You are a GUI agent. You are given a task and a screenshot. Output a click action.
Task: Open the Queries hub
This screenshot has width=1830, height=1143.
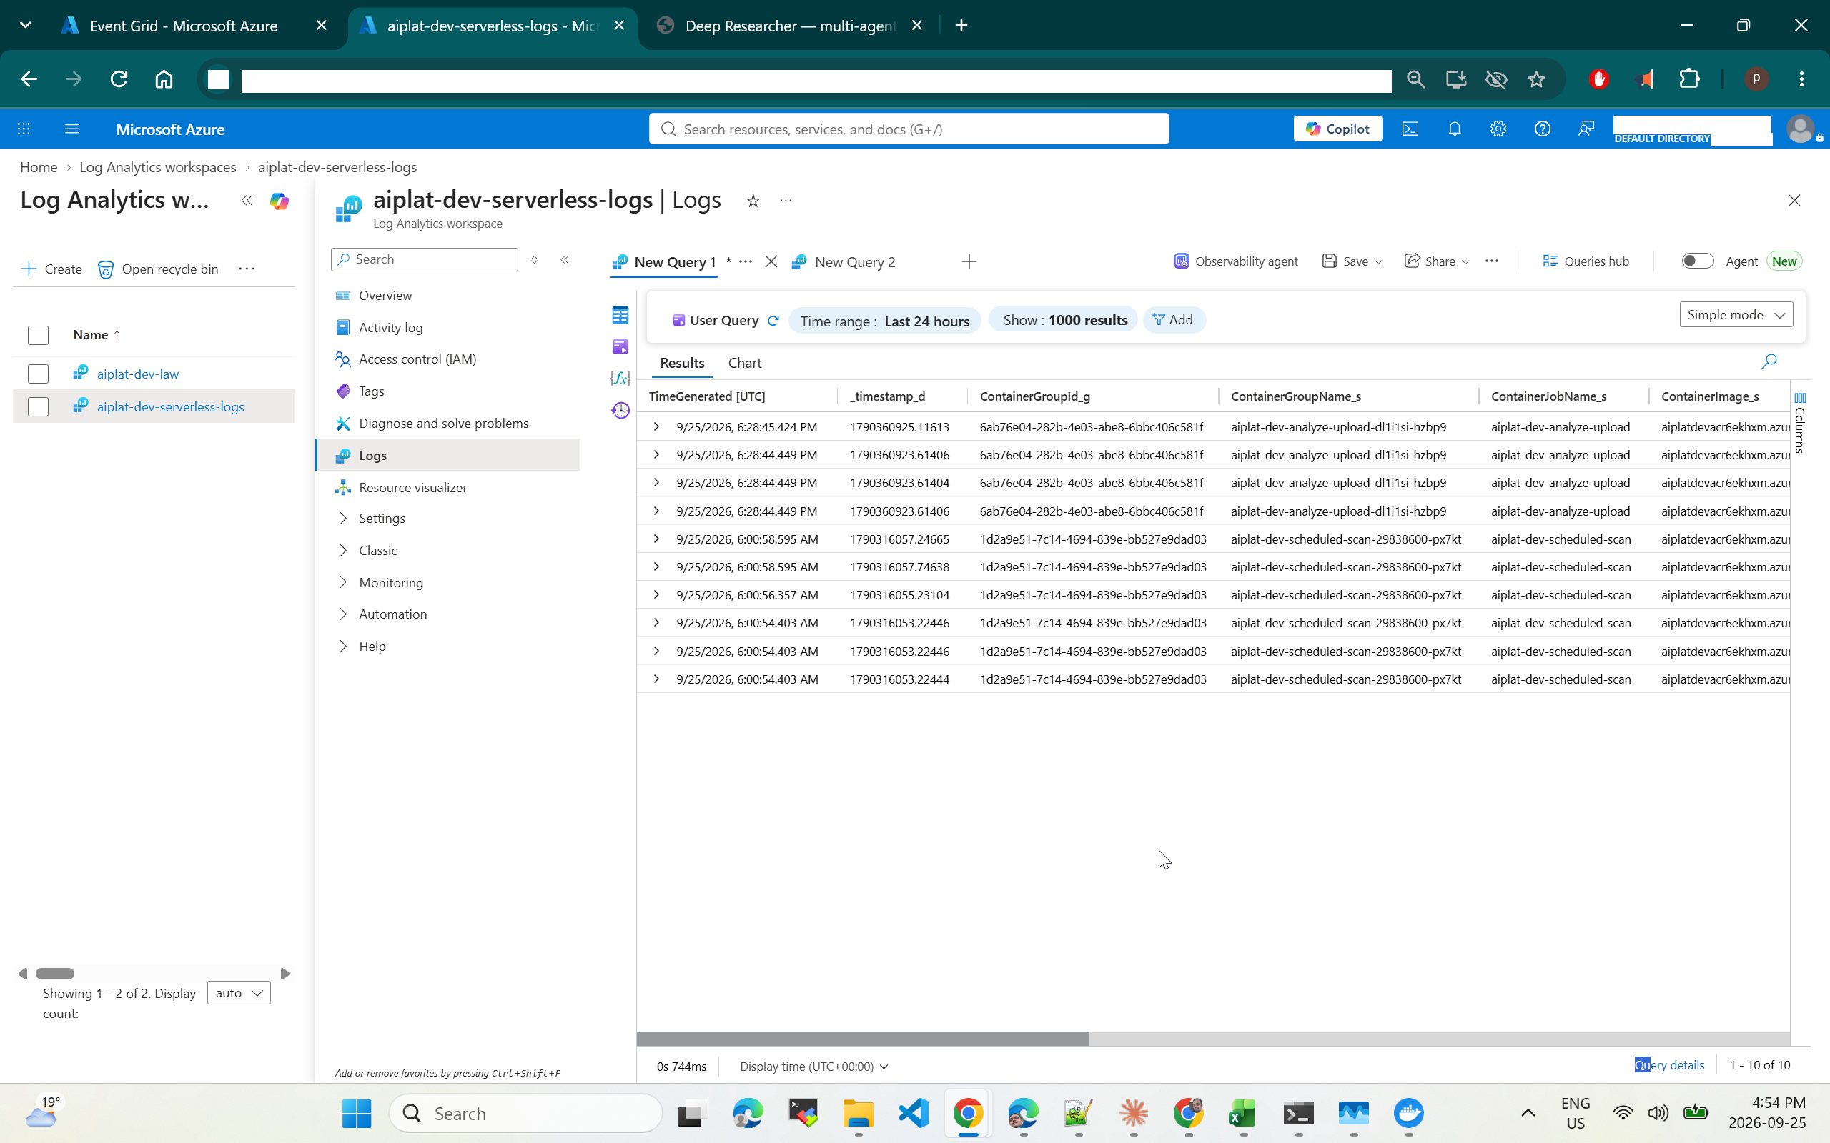(1586, 261)
